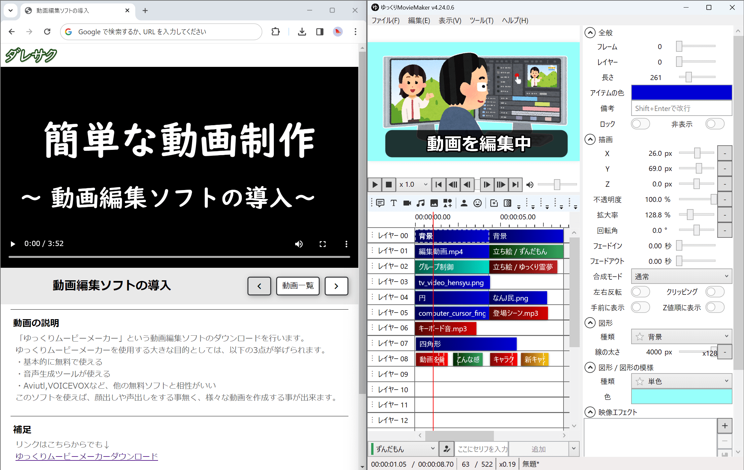Collapse the 描画 section
This screenshot has width=744, height=470.
590,139
